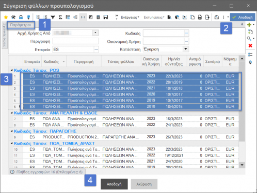Click the dark Αποδοχή button at bottom
This screenshot has width=257, height=193.
click(114, 184)
